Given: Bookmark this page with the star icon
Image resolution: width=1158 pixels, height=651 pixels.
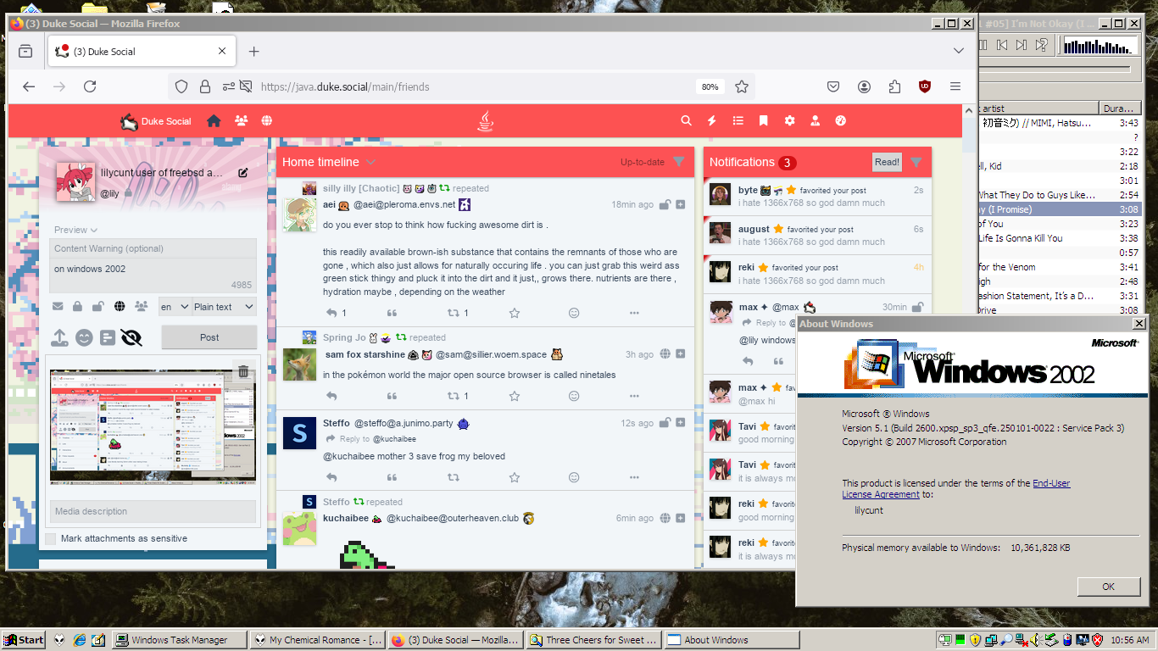Looking at the screenshot, I should pyautogui.click(x=742, y=86).
